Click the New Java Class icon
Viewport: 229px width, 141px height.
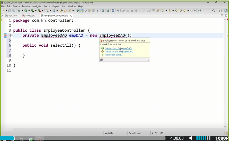click(54, 11)
